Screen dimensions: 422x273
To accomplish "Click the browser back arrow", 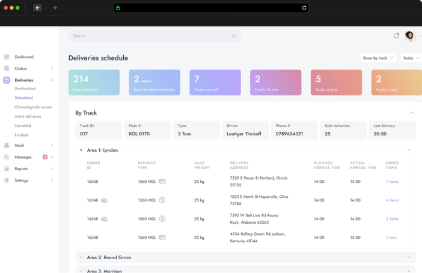I will [x=38, y=8].
